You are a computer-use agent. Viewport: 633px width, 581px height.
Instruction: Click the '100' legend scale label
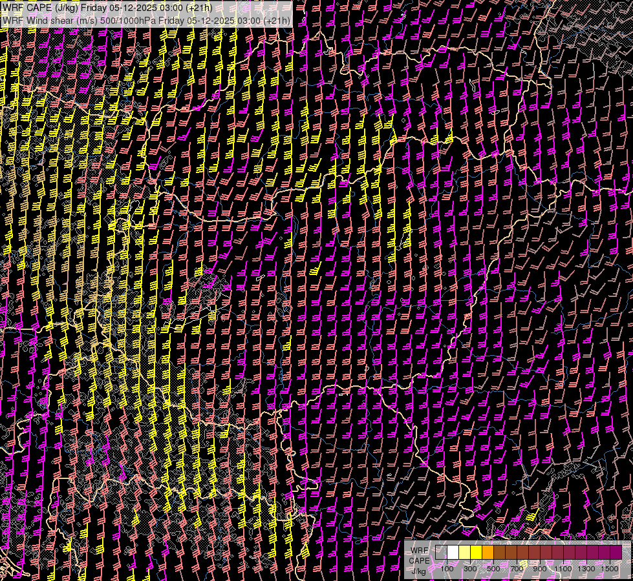click(x=447, y=569)
